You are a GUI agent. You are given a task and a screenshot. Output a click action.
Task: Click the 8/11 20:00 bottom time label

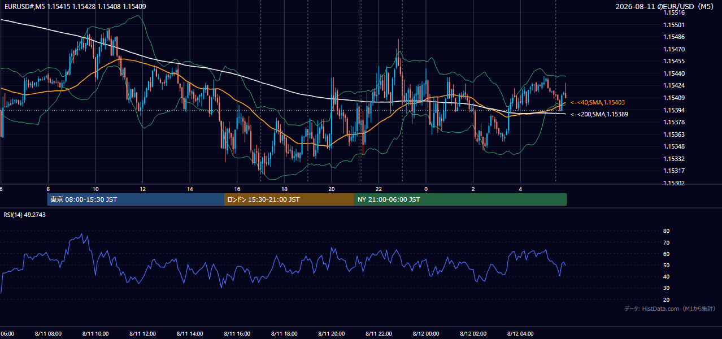click(x=332, y=334)
